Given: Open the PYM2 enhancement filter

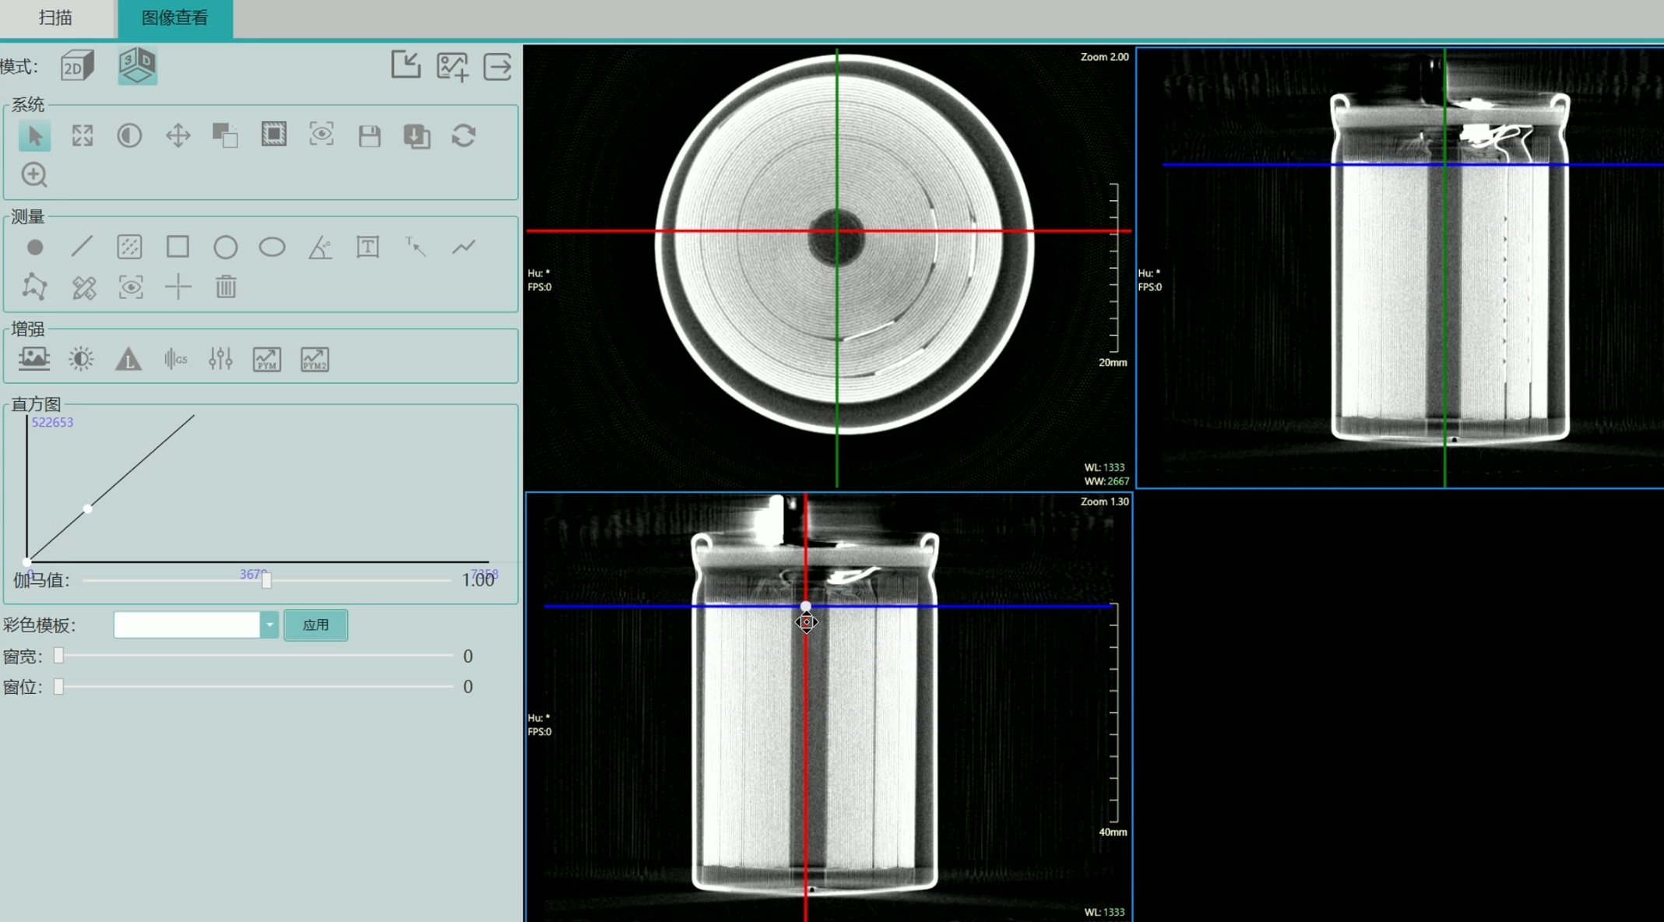Looking at the screenshot, I should click(315, 359).
